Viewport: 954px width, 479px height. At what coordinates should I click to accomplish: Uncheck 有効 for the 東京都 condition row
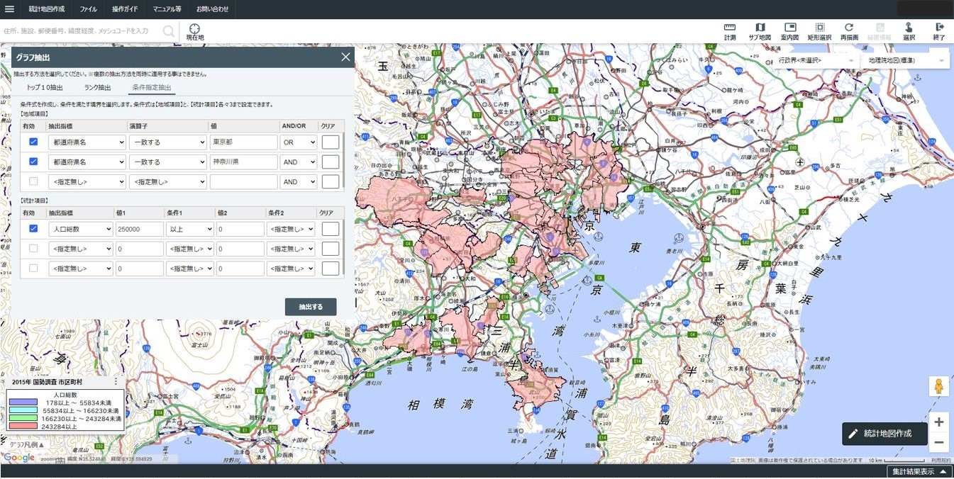tap(33, 142)
